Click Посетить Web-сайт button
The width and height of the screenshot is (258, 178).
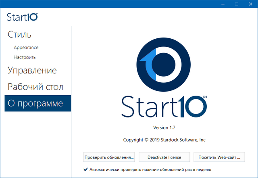pyautogui.click(x=219, y=157)
